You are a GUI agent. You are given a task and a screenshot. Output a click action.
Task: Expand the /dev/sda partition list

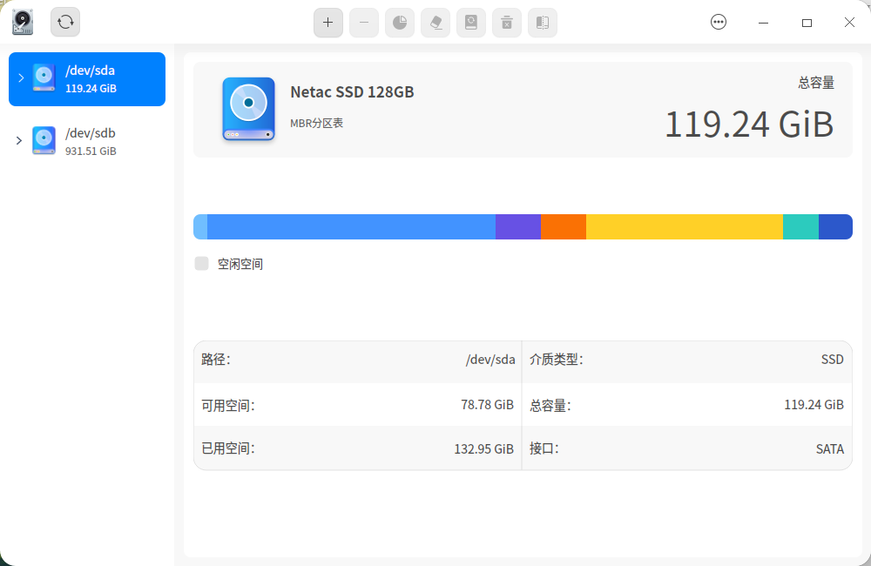(21, 77)
